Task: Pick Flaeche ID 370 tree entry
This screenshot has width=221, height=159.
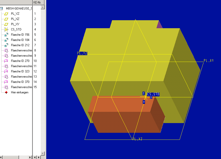Action: [20, 82]
